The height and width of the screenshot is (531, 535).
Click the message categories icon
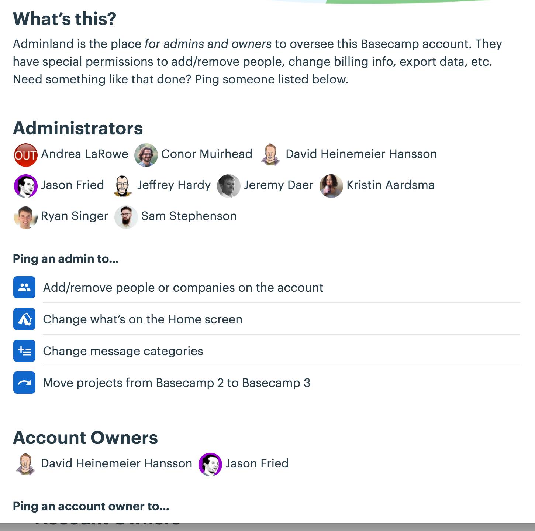tap(24, 351)
